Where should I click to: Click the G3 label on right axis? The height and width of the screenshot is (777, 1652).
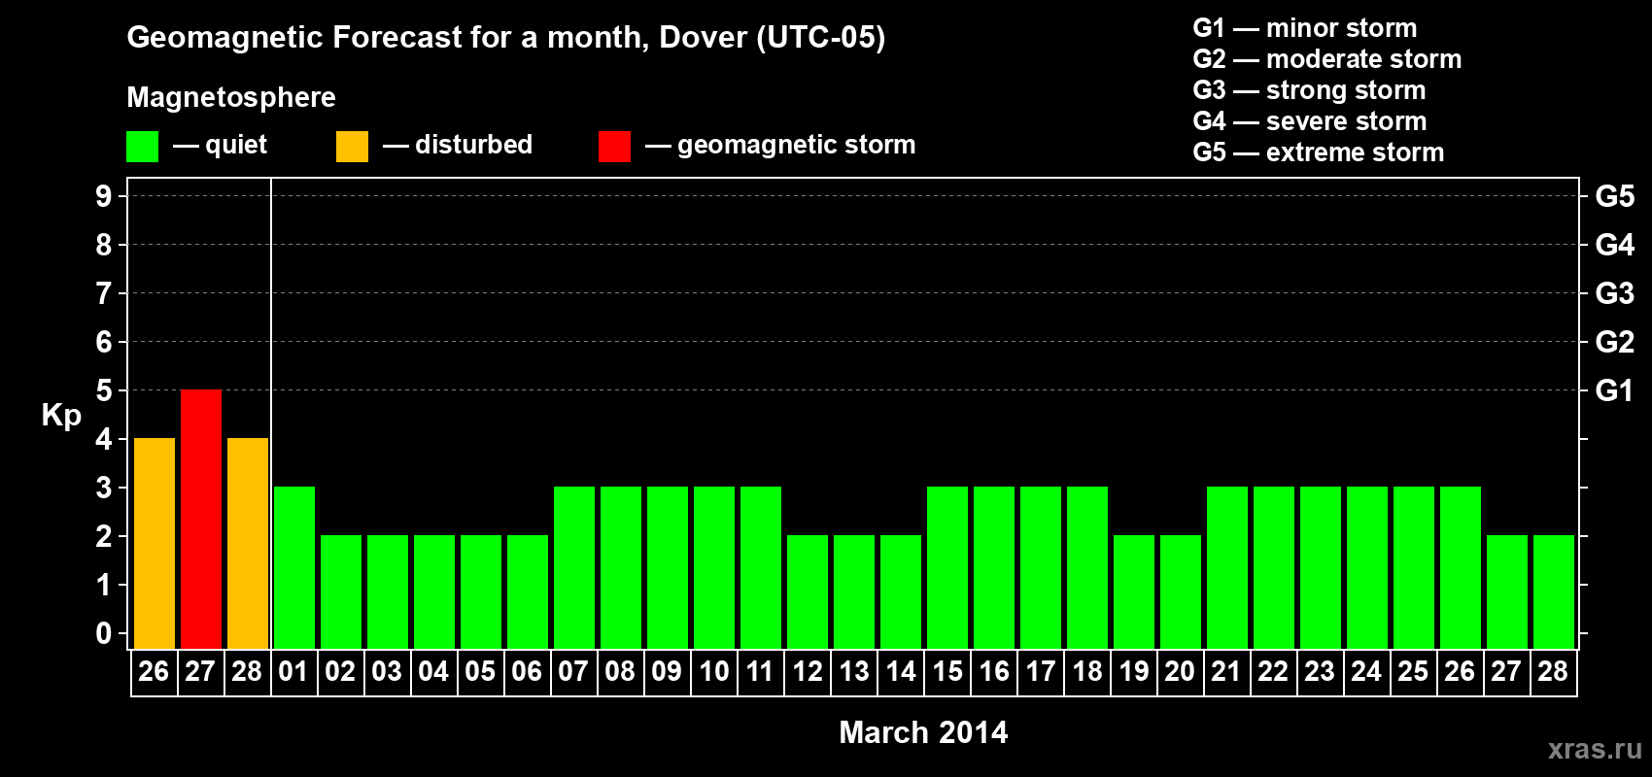pyautogui.click(x=1615, y=293)
